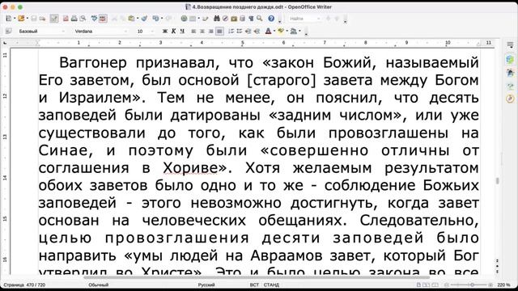Apply paragraph background color icon
518x291 pixels.
point(293,31)
